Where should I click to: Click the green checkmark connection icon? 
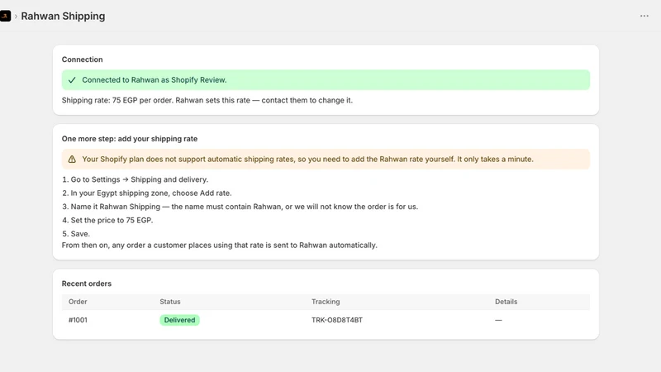click(72, 79)
